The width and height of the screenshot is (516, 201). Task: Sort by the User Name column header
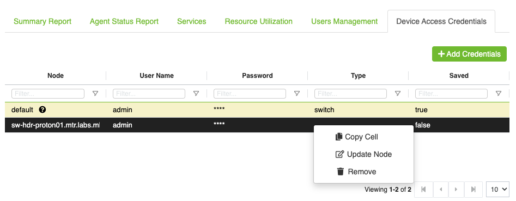click(156, 76)
